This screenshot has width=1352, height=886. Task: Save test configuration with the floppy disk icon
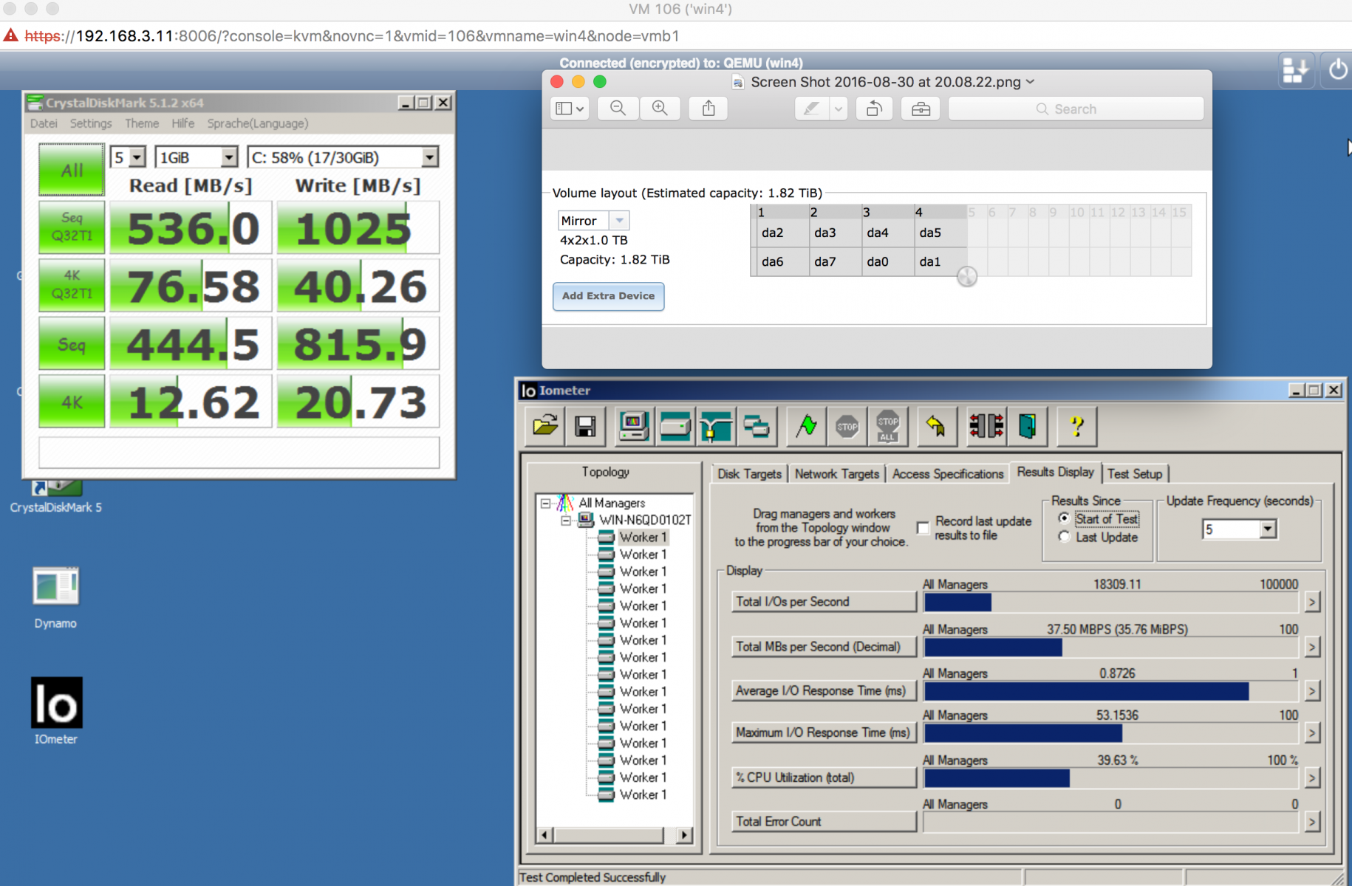pos(585,426)
